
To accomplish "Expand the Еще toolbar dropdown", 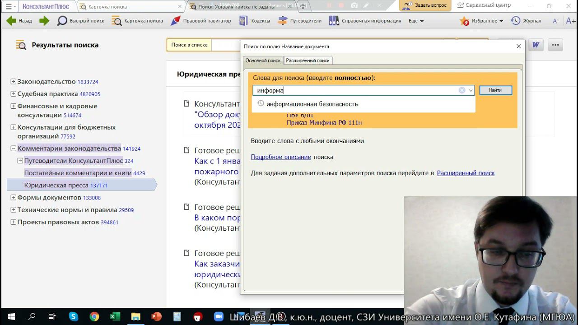I will click(416, 21).
